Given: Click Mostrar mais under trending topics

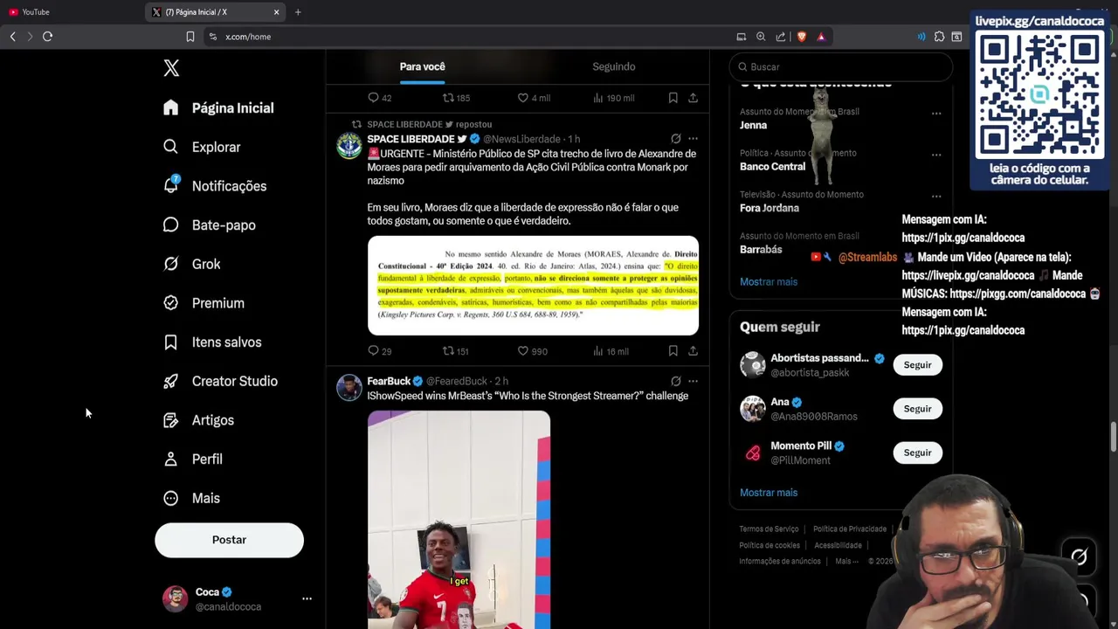Looking at the screenshot, I should tap(769, 281).
